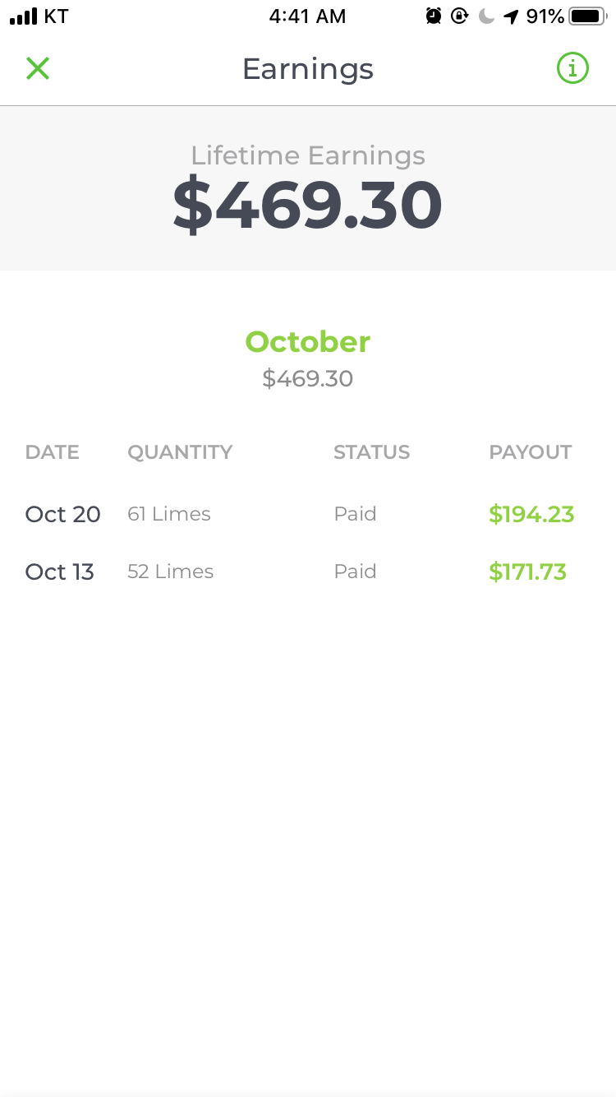Open the earnings info icon
Screen dimensions: 616x1097
tap(572, 68)
